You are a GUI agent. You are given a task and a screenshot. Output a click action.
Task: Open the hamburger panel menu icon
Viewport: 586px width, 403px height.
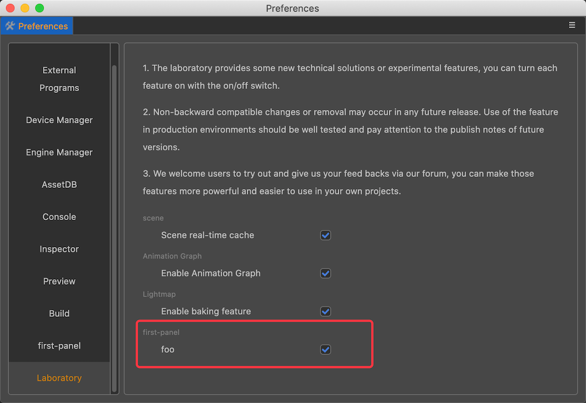click(572, 25)
